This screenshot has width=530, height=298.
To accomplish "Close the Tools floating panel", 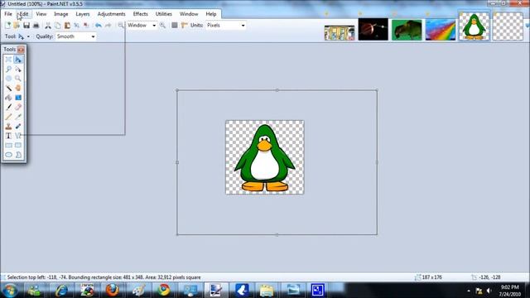I will tap(21, 50).
